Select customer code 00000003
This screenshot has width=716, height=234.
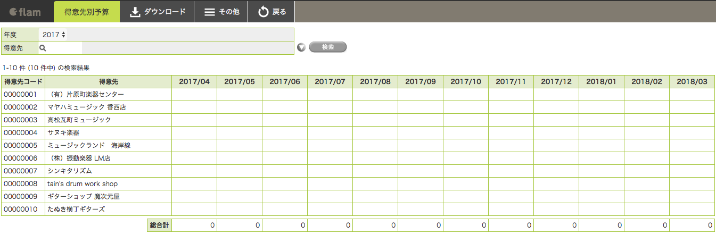coord(21,120)
